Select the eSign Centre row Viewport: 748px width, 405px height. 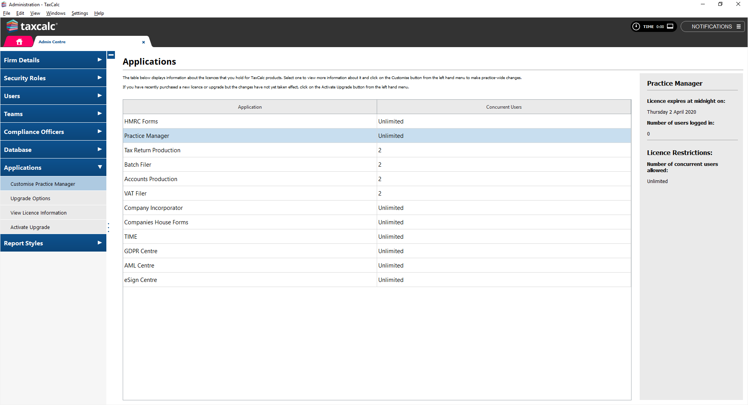tap(249, 280)
